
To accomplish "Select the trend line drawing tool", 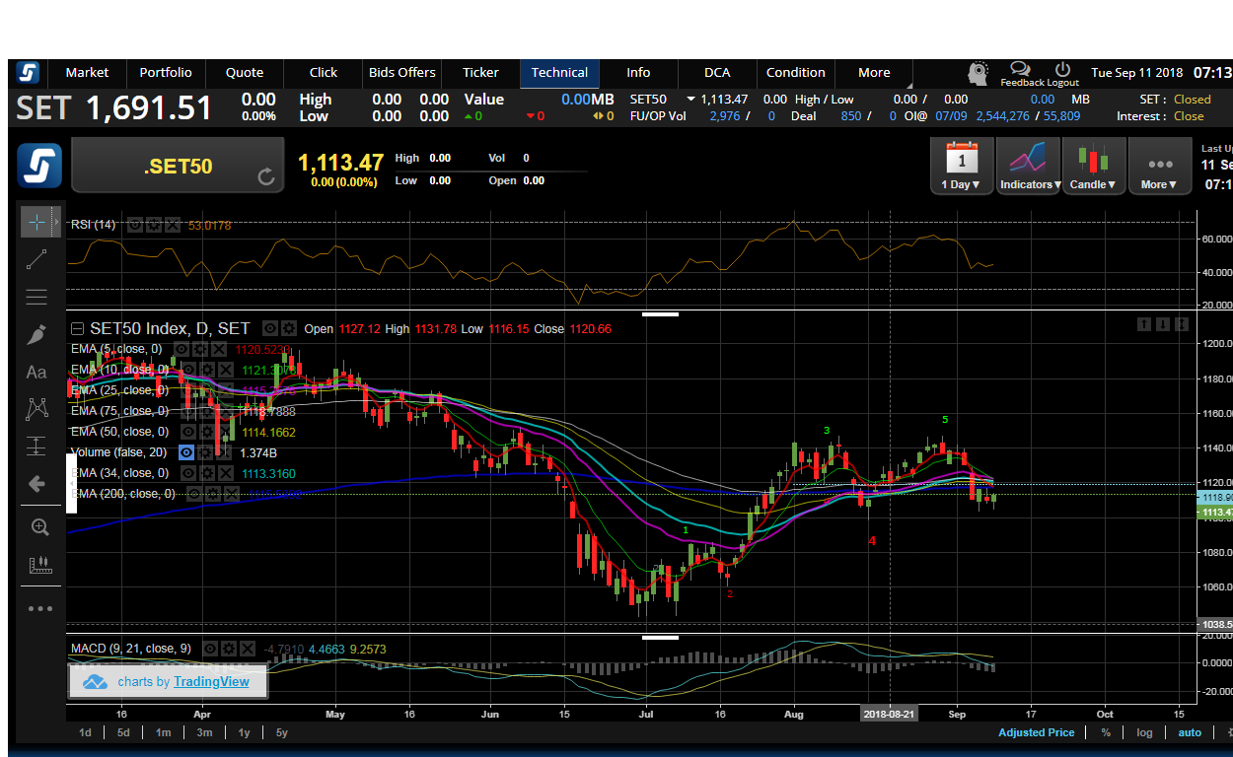I will pos(36,260).
